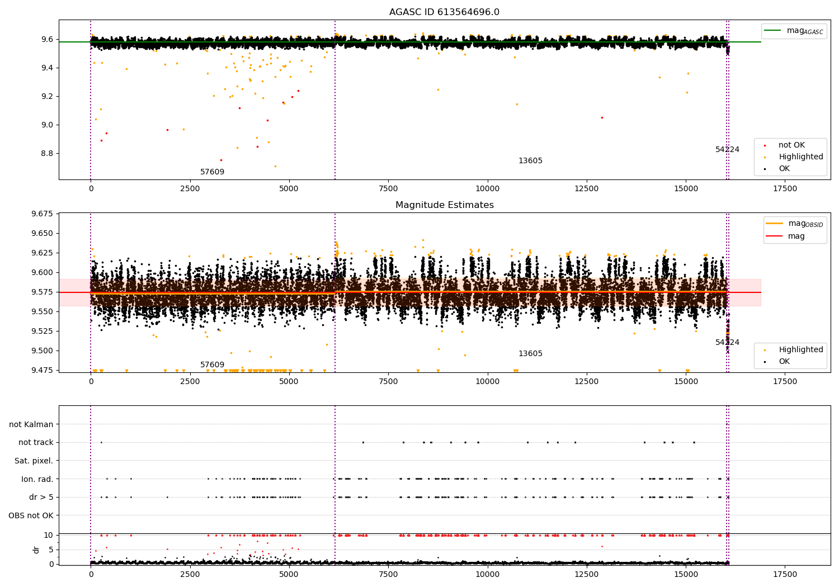Click the 57609 obsid label in top plot
The image size is (839, 587).
[212, 172]
